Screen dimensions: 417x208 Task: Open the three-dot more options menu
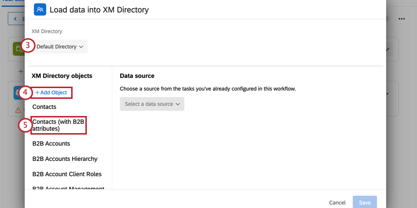click(x=402, y=19)
